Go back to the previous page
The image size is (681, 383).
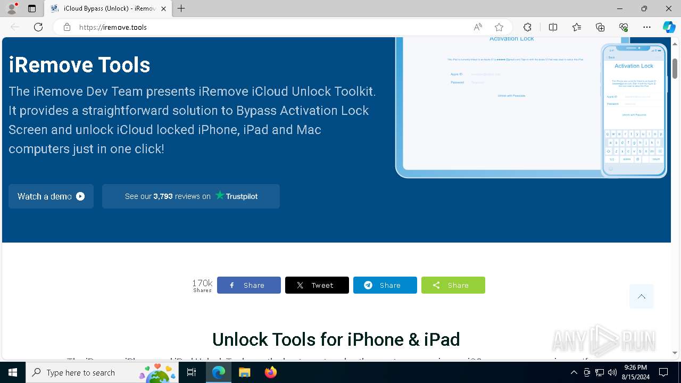pyautogui.click(x=15, y=27)
